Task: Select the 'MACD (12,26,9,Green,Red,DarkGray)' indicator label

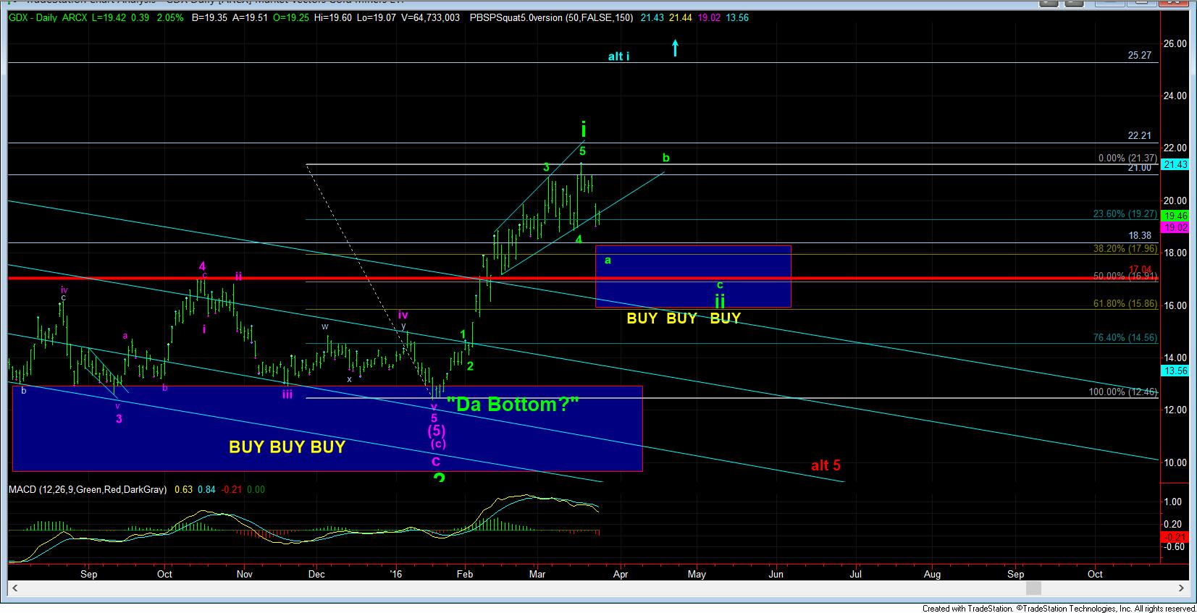Action: coord(88,490)
